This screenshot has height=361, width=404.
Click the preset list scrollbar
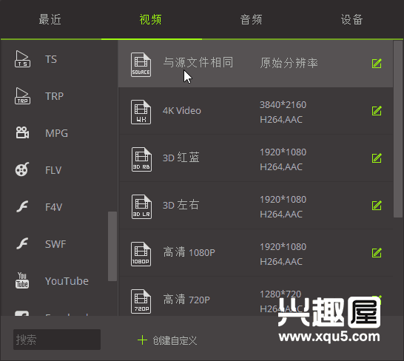pyautogui.click(x=398, y=129)
